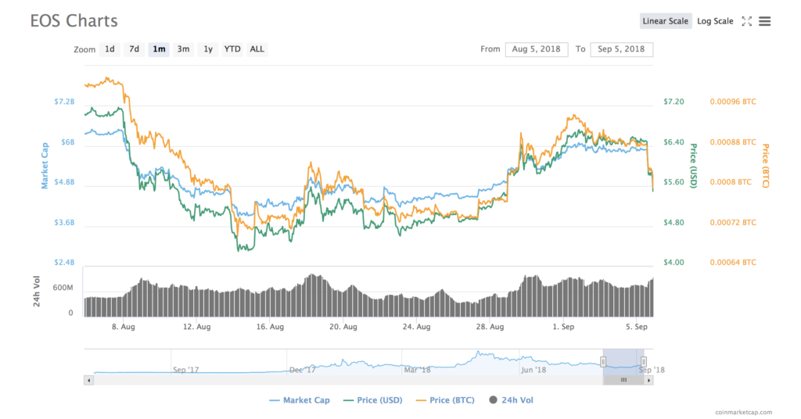This screenshot has width=801, height=419.
Task: Switch to Log Scale
Action: 715,21
